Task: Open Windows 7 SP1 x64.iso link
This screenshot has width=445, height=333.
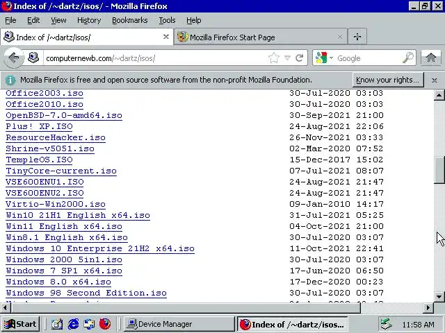Action: point(64,271)
